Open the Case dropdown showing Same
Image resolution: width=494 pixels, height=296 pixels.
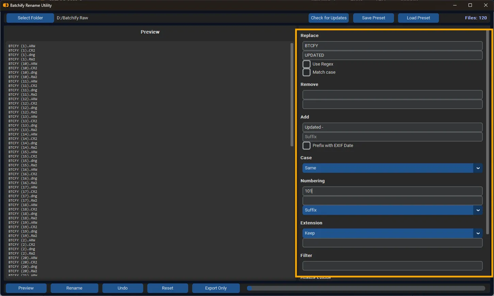392,168
